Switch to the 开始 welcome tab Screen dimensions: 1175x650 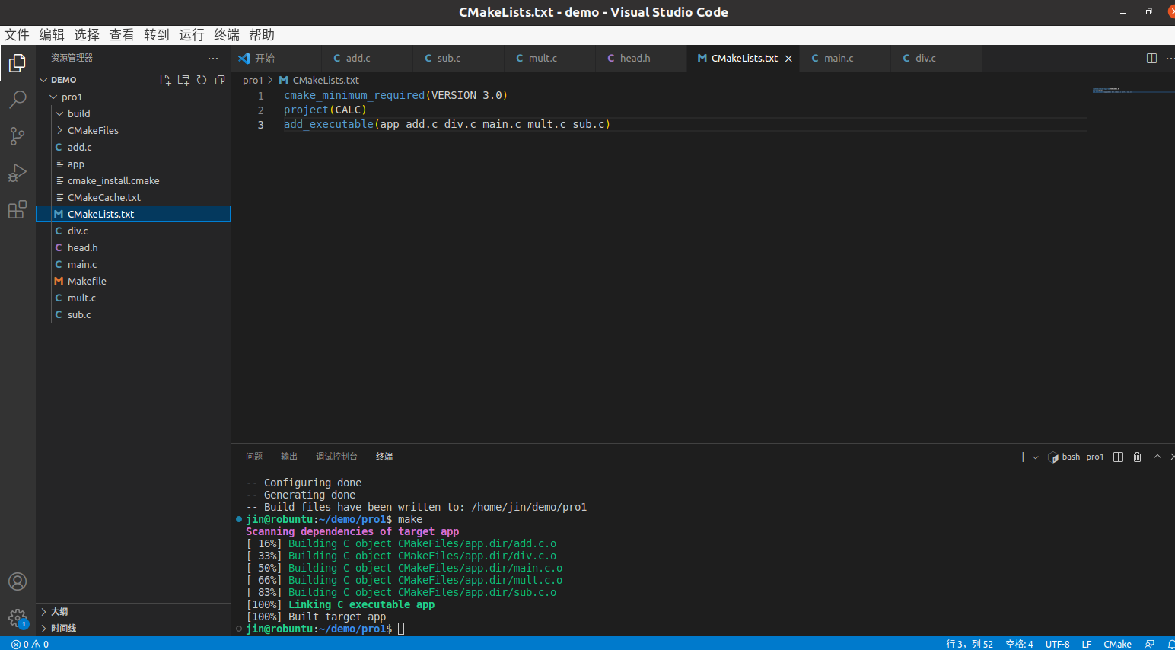click(275, 58)
